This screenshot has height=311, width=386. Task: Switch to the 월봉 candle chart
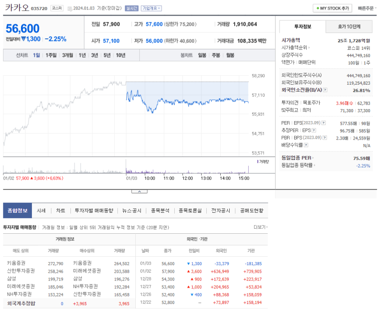click(230, 55)
